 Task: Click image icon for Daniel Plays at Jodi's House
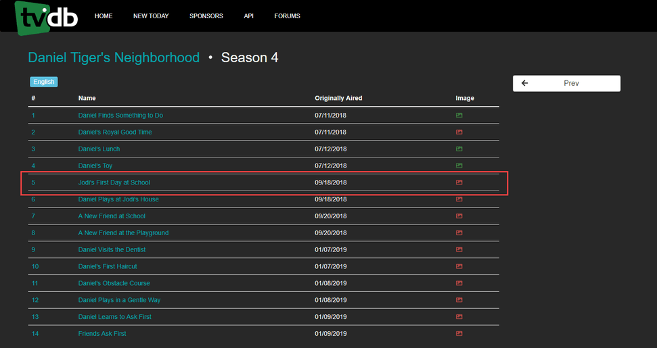459,199
